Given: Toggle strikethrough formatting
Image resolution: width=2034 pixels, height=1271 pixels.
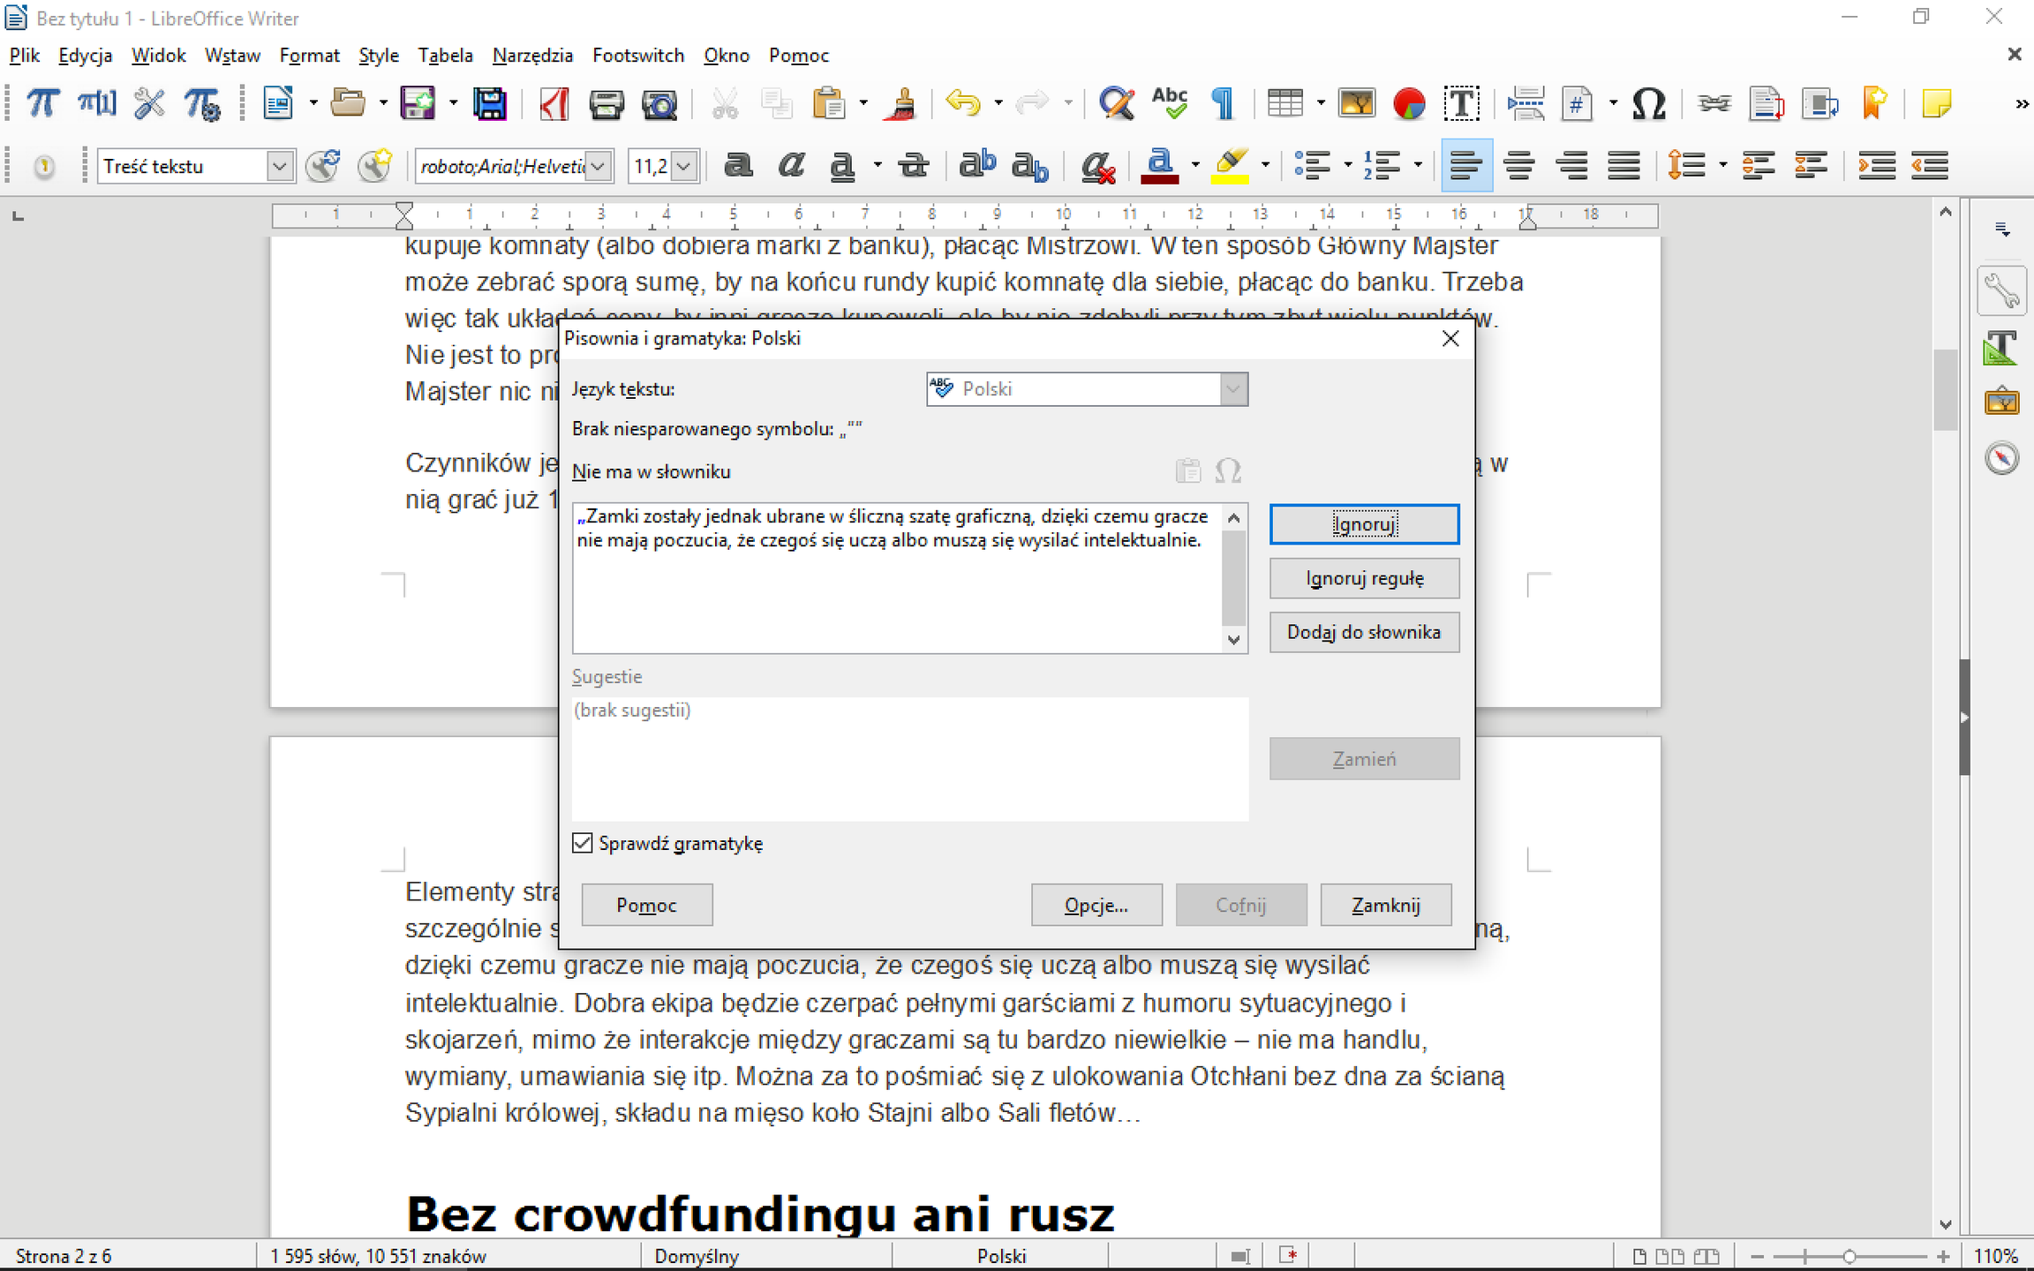Looking at the screenshot, I should pos(913,165).
